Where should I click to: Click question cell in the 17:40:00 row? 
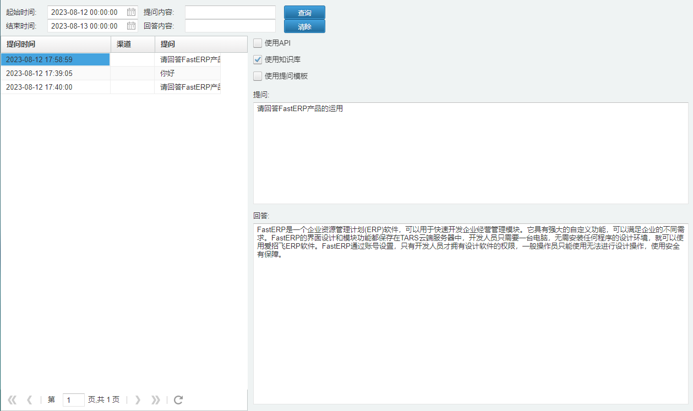click(x=188, y=87)
